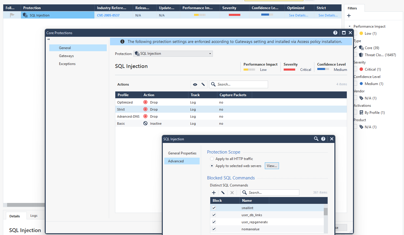
Task: Open the Protection dropdown showing SQL Injection
Action: pos(173,54)
